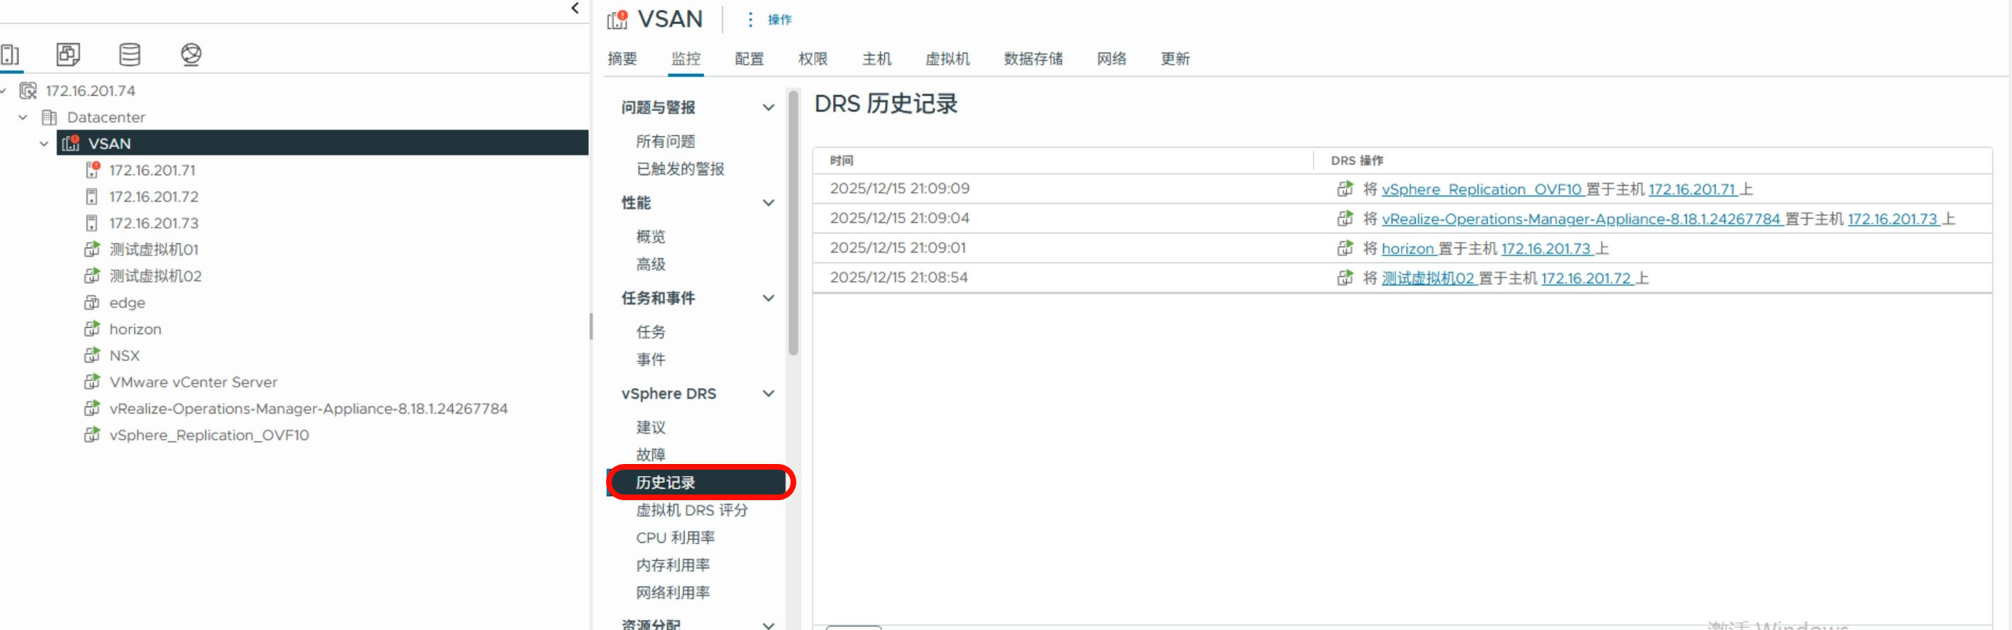
Task: Open VMs and Templates inventory view icon
Action: [x=68, y=54]
